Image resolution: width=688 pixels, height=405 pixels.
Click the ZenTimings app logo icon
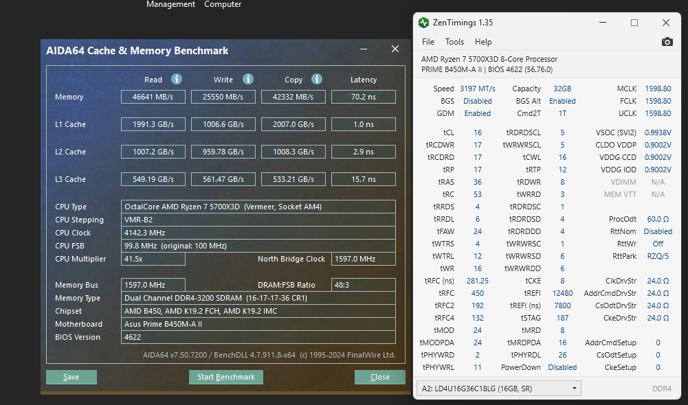pos(423,23)
